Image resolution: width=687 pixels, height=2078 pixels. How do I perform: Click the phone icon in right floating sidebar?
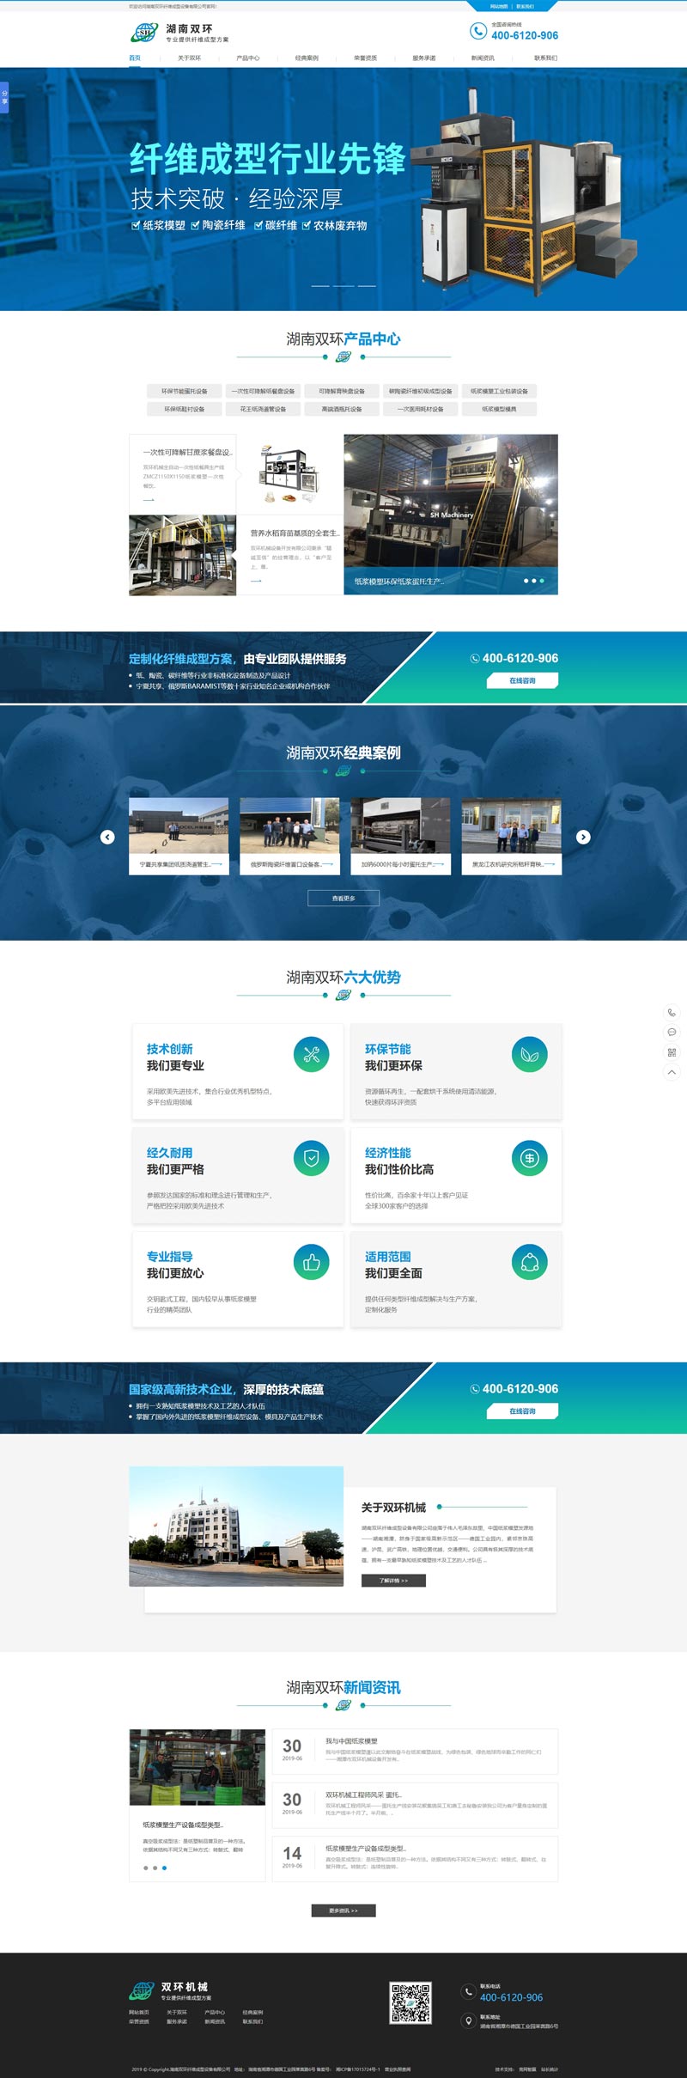tap(672, 1012)
